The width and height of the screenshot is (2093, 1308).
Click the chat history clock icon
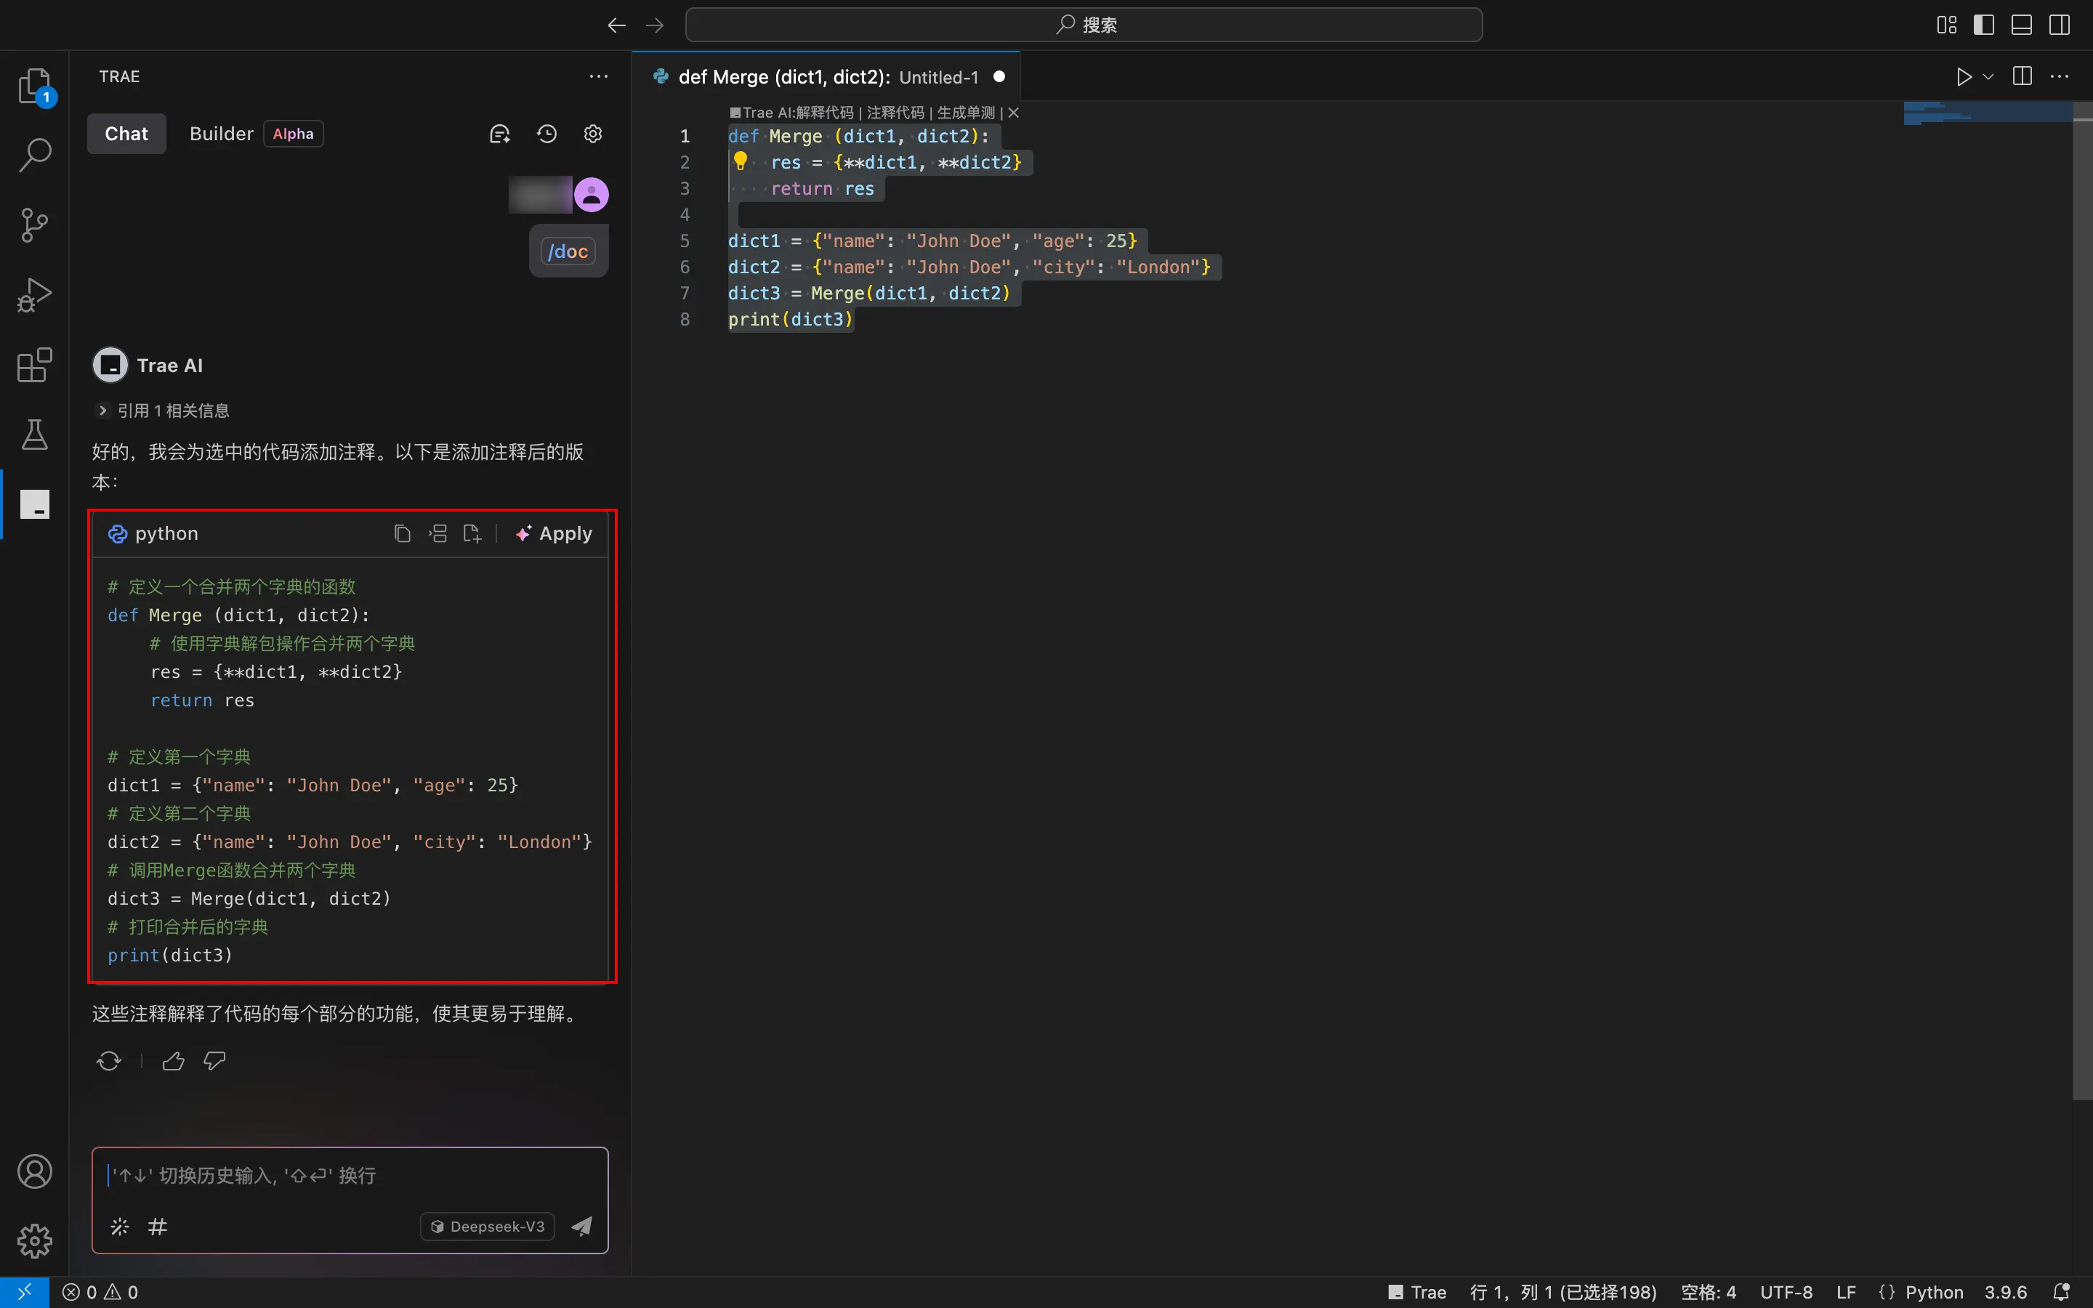(547, 134)
